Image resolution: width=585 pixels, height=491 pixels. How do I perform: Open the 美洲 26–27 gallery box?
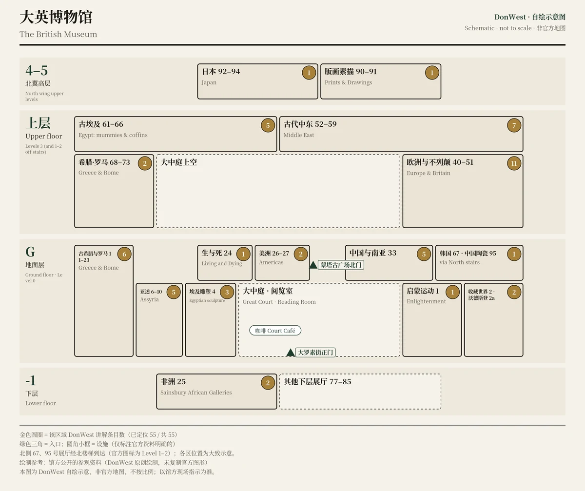pos(282,263)
